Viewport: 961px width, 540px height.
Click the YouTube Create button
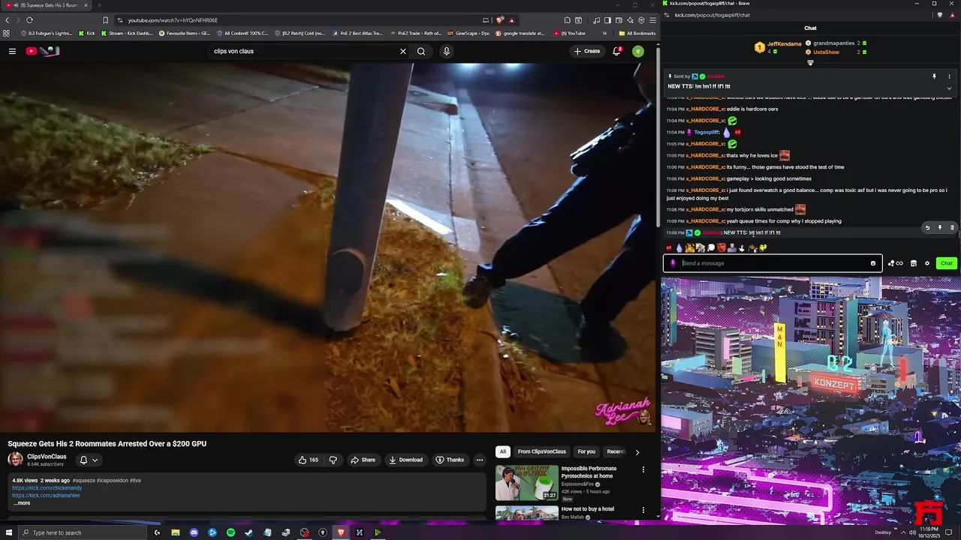(x=587, y=51)
